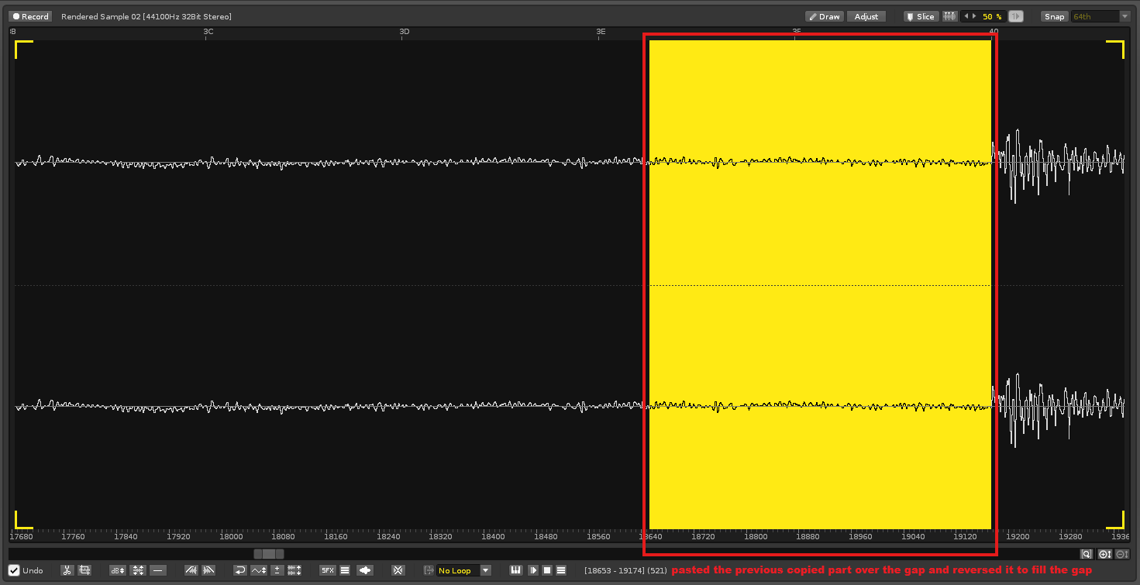Click the zoom to selection icon

point(1087,554)
